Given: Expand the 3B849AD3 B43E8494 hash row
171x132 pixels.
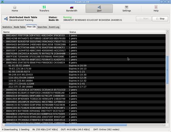Looking at the screenshot, I should (4, 44).
